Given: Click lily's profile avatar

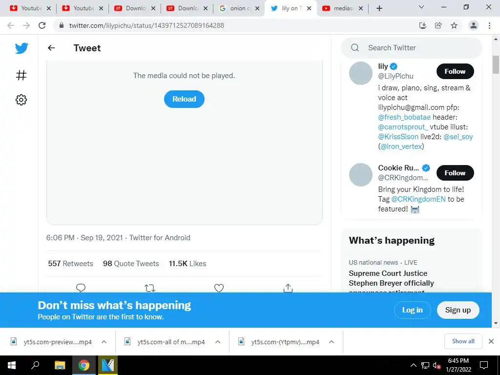Looking at the screenshot, I should [x=361, y=73].
